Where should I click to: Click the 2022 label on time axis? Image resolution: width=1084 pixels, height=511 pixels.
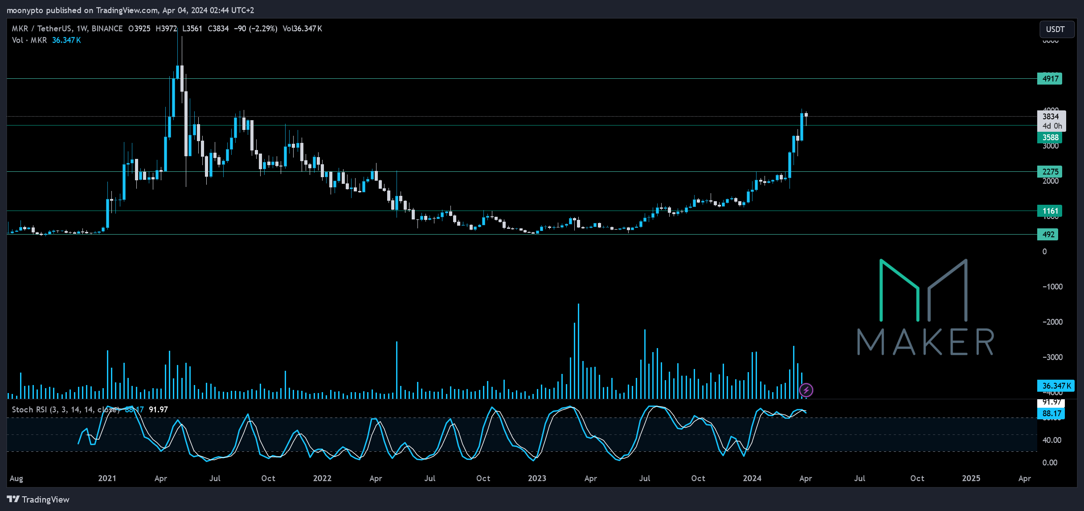tap(322, 479)
